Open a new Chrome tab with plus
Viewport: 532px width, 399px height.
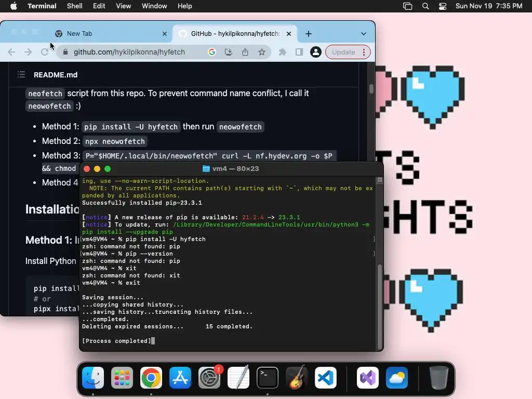309,34
